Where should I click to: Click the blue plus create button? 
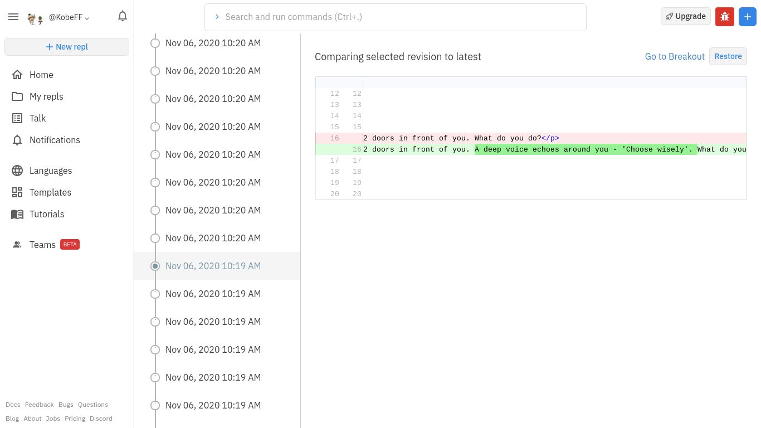pyautogui.click(x=748, y=17)
